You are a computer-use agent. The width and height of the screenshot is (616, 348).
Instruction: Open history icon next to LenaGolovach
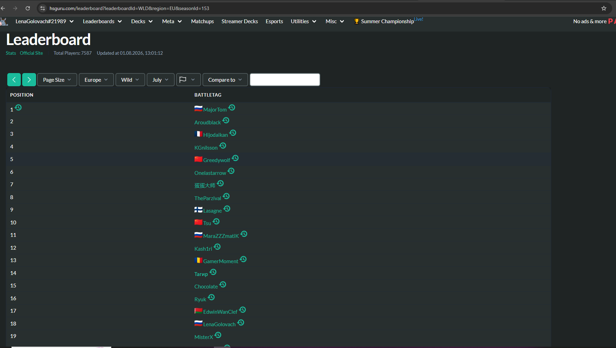pyautogui.click(x=241, y=322)
